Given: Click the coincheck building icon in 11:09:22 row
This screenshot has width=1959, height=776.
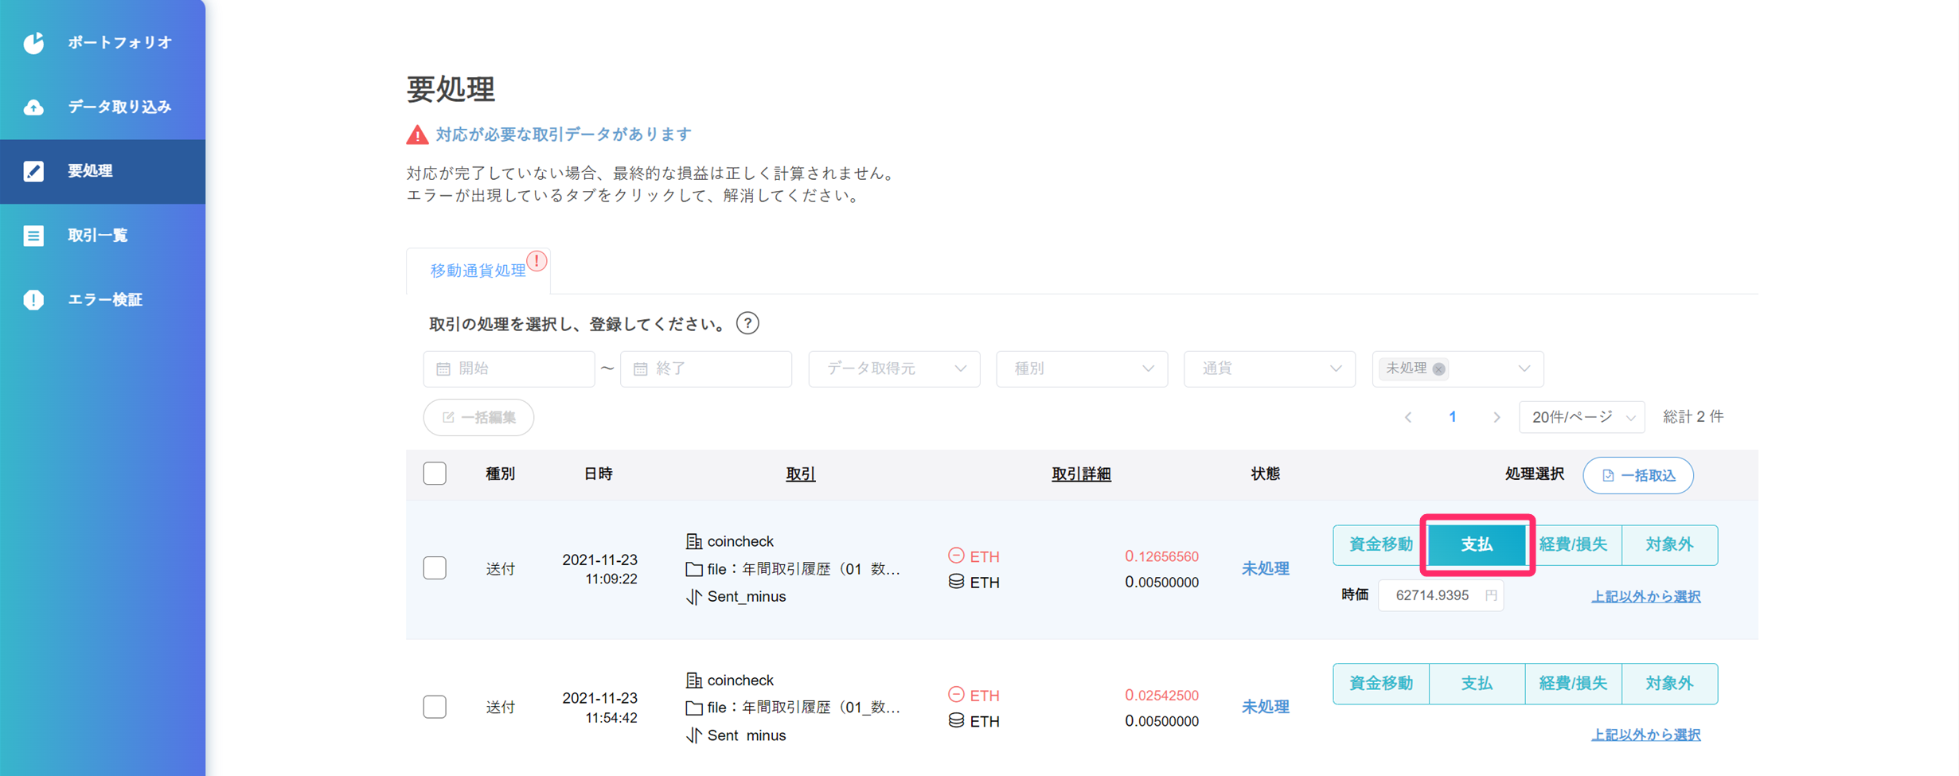Looking at the screenshot, I should point(693,542).
